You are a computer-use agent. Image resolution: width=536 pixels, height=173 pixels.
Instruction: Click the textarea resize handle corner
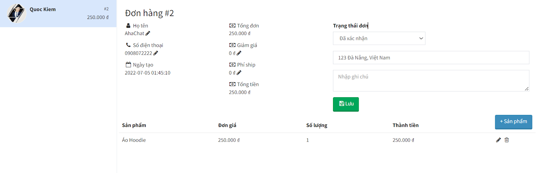527,89
